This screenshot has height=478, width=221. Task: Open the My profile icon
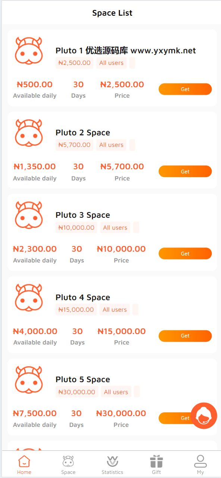click(200, 461)
